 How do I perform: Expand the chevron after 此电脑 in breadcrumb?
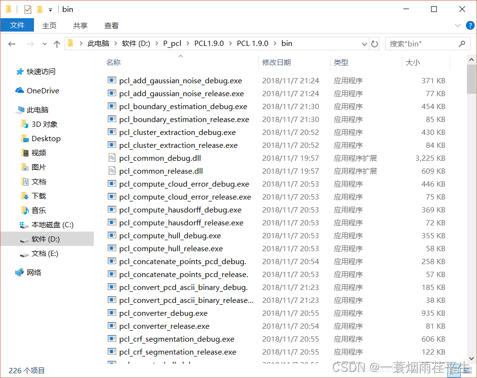click(116, 44)
